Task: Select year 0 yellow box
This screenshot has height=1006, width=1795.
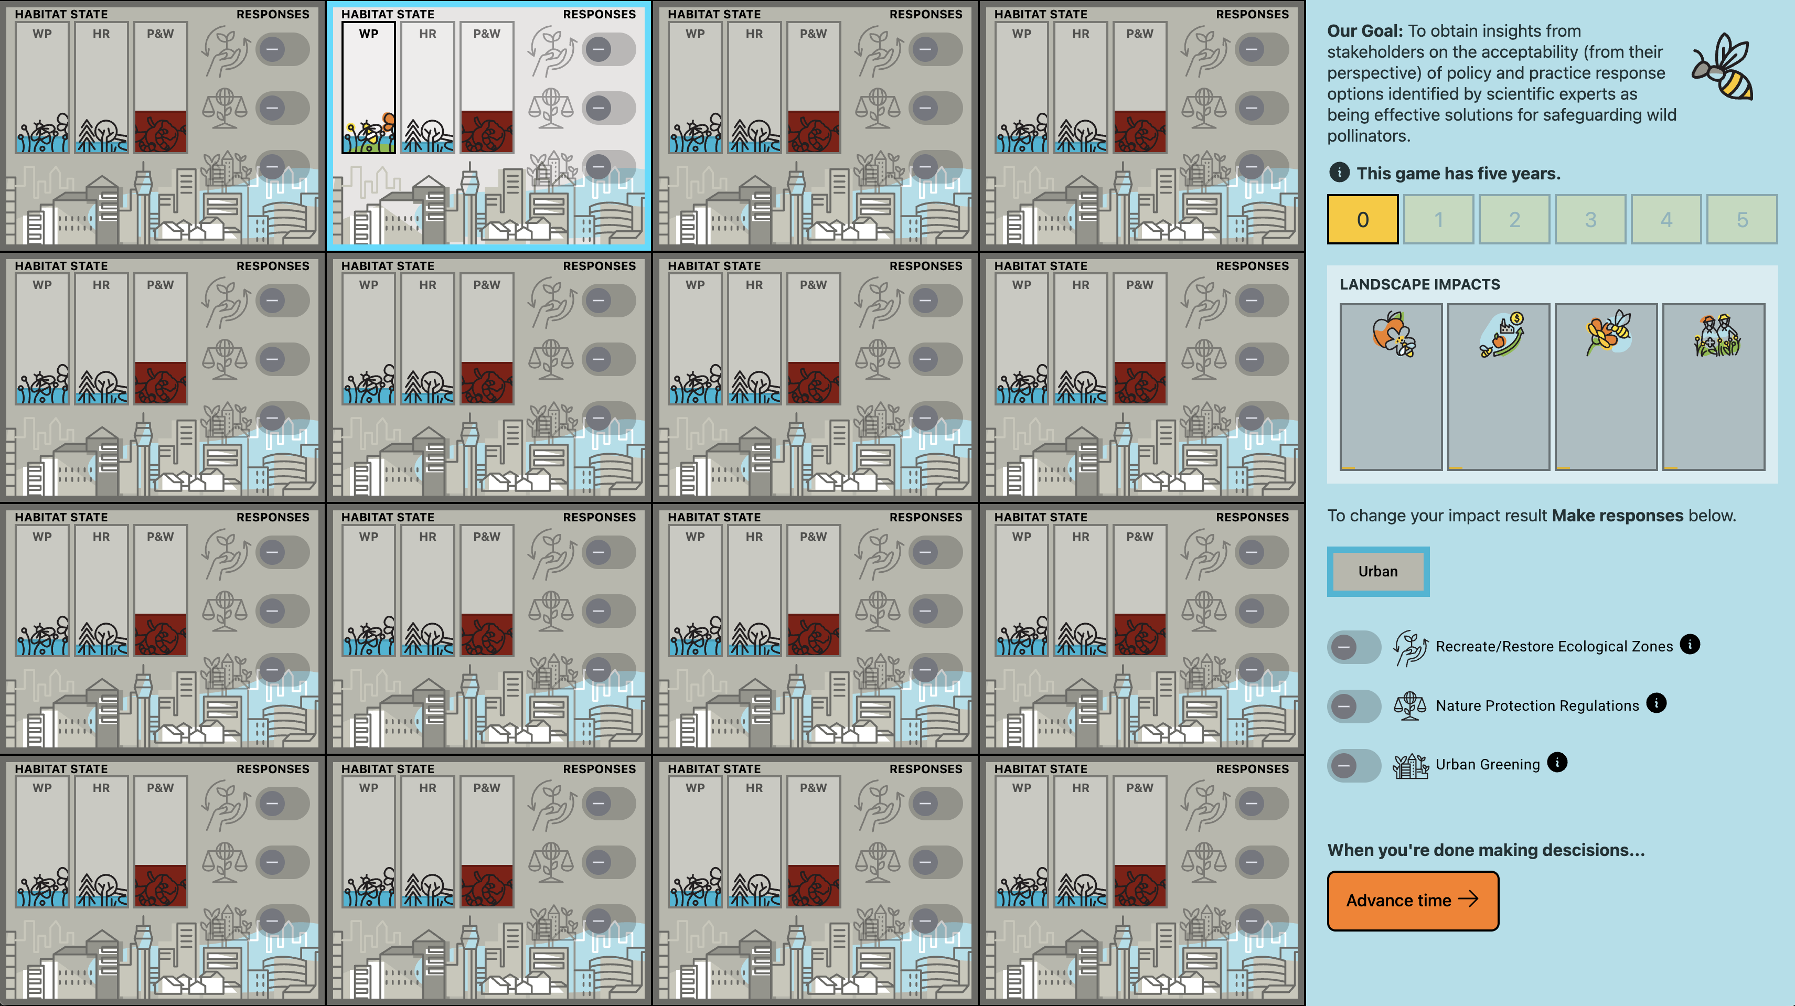Action: tap(1362, 219)
